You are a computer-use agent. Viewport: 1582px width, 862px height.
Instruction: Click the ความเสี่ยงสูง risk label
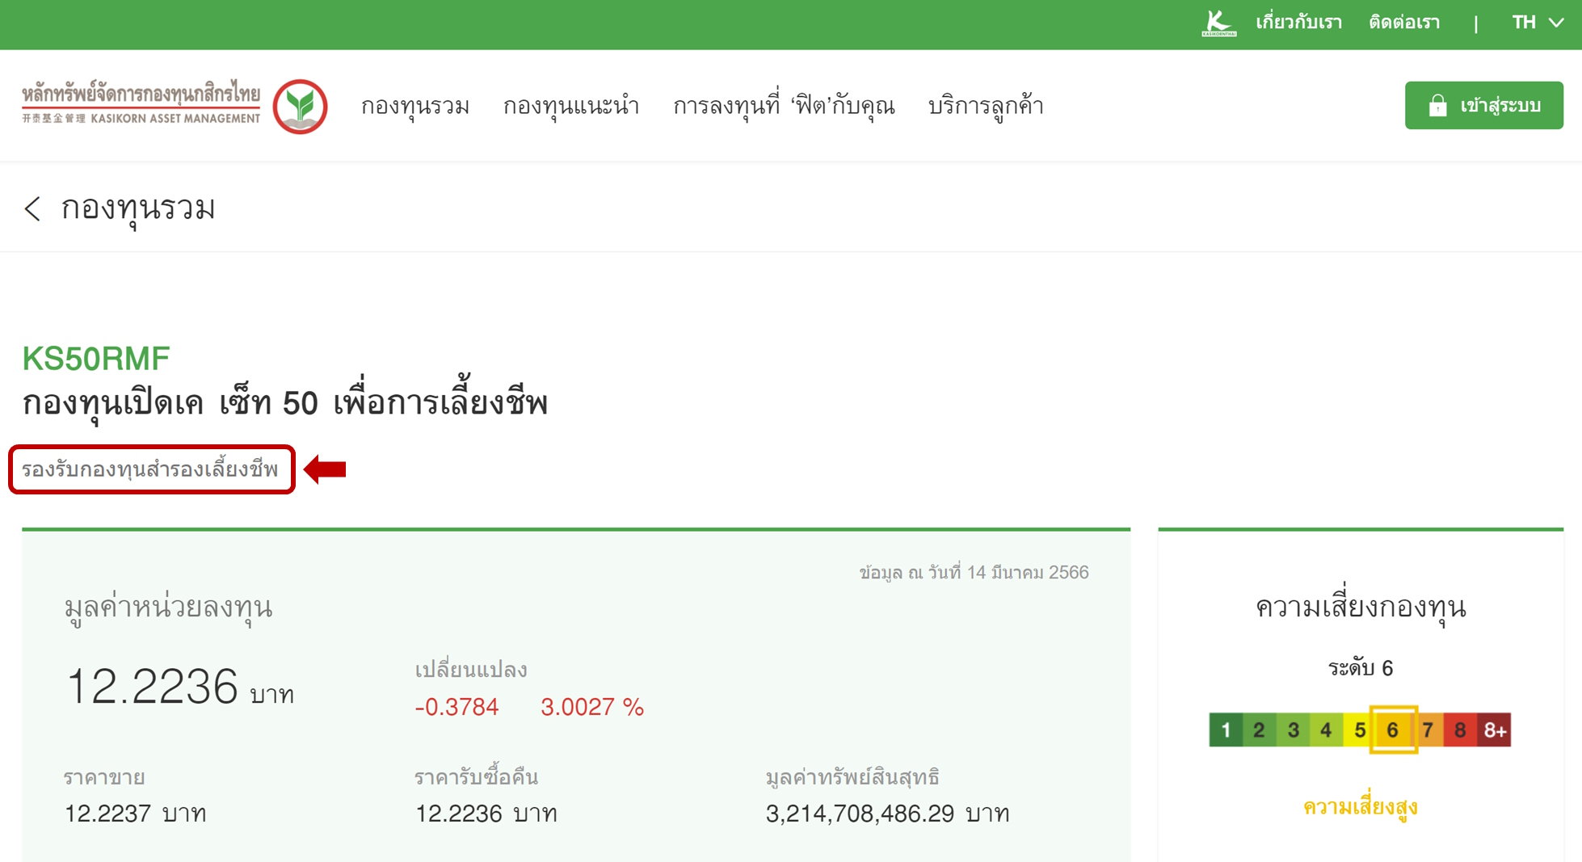pos(1361,807)
